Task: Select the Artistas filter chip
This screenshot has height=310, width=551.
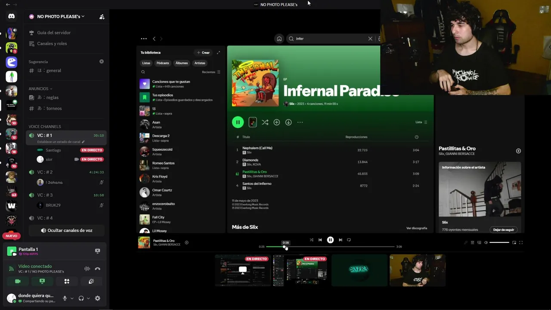Action: pyautogui.click(x=200, y=63)
